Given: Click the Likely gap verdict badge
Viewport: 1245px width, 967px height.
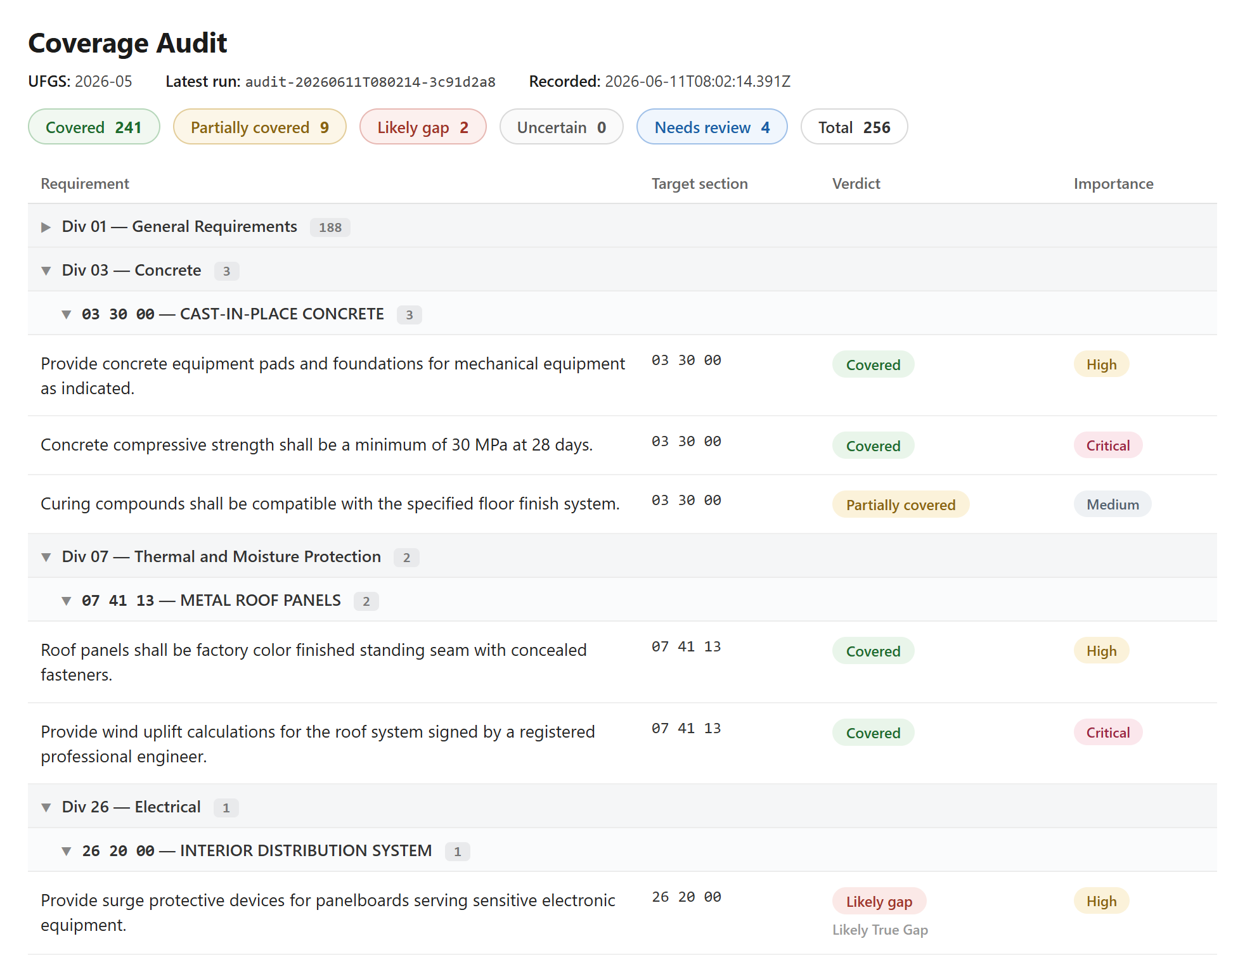Looking at the screenshot, I should pos(879,901).
